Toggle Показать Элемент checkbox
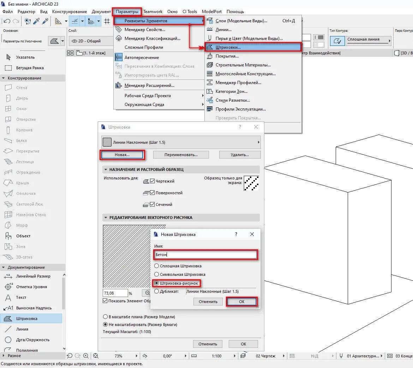 [x=105, y=301]
